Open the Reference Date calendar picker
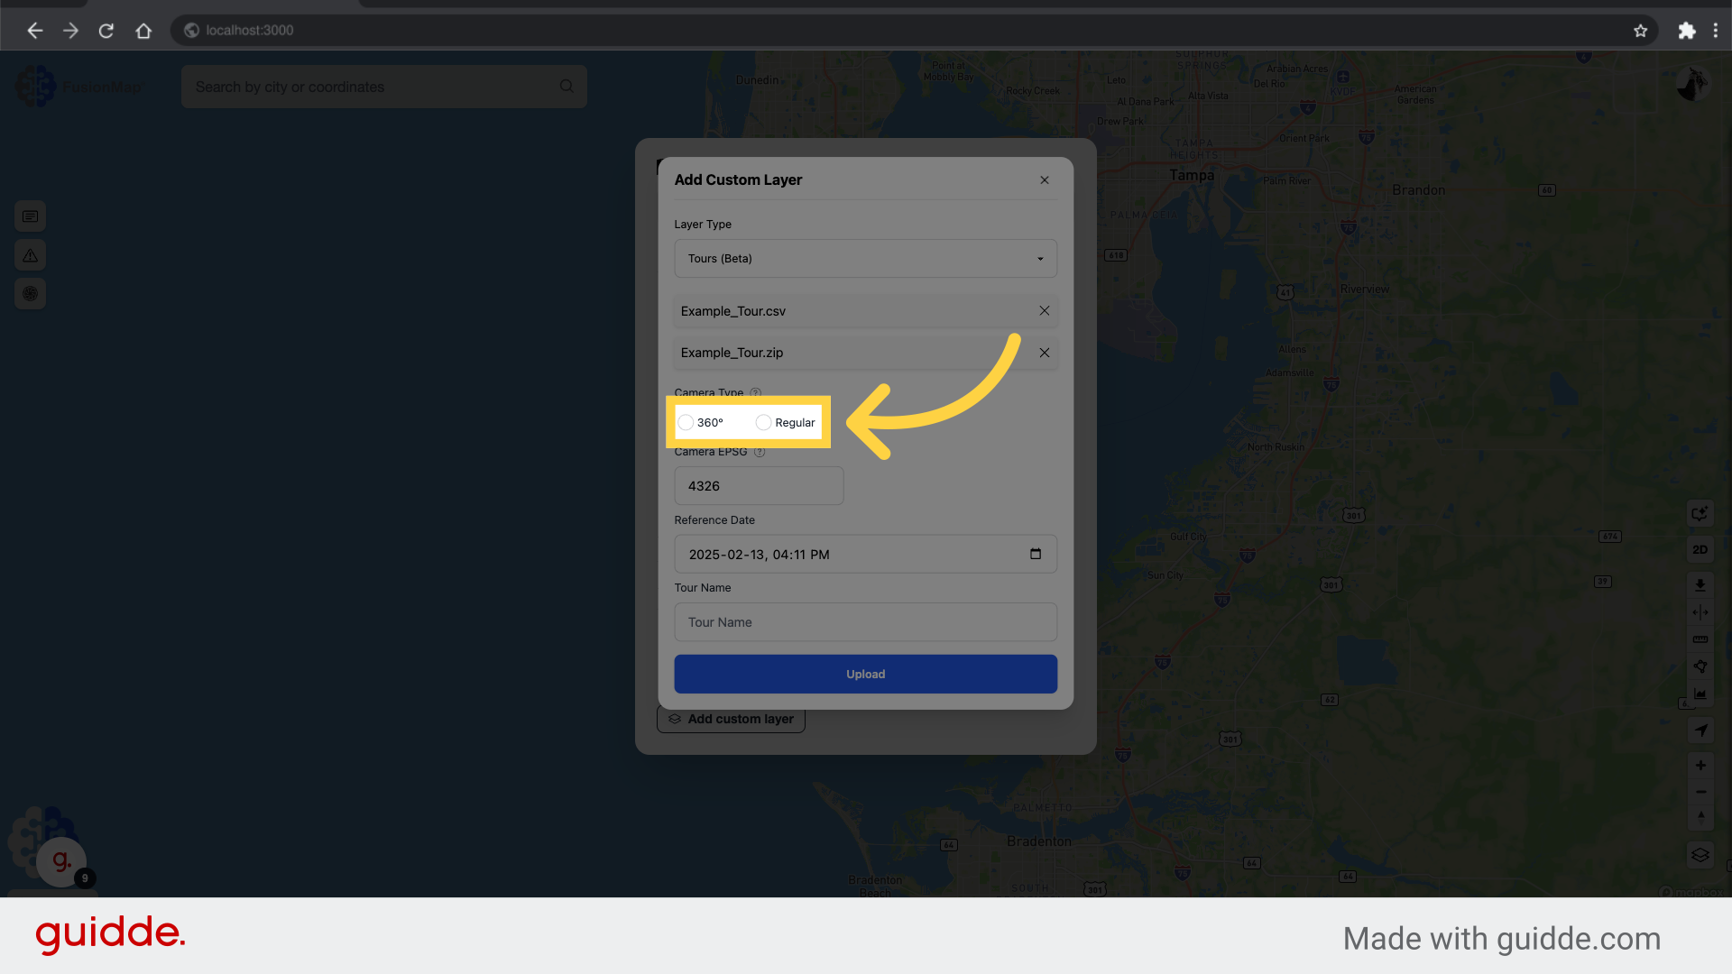 1035,554
